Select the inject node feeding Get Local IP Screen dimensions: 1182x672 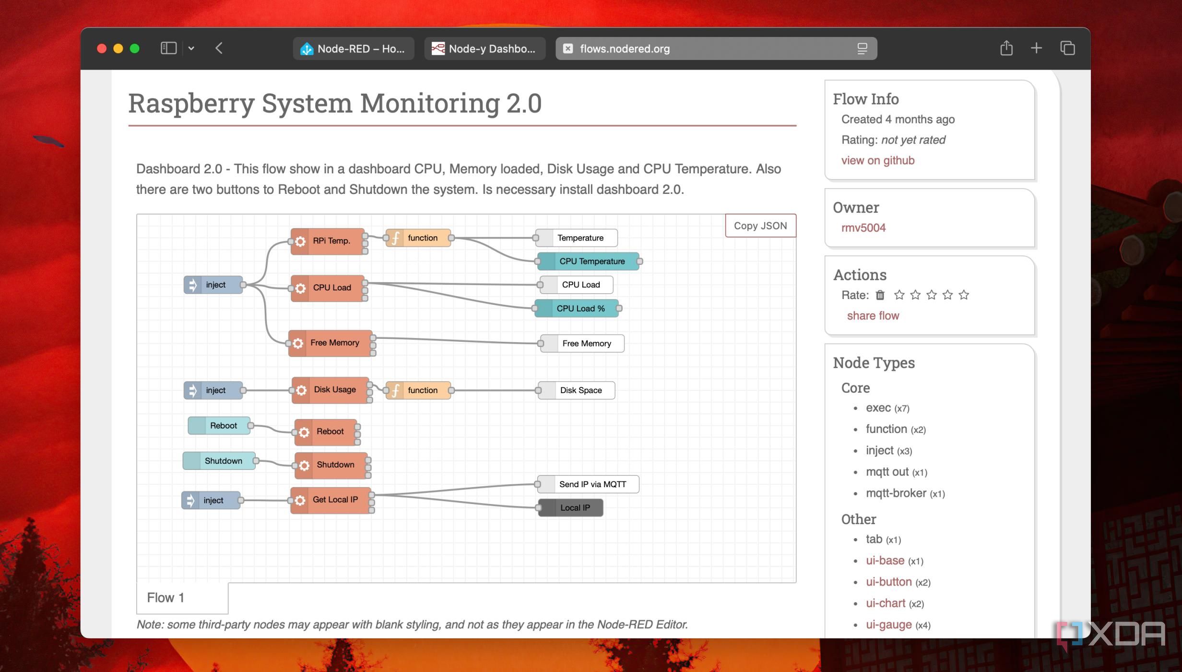click(211, 500)
